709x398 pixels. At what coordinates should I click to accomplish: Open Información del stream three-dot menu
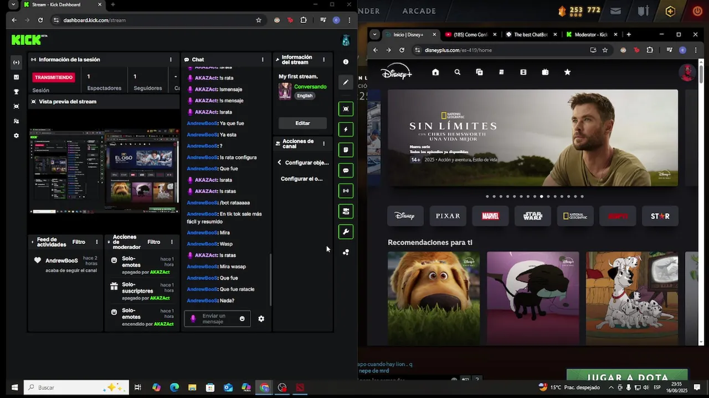pyautogui.click(x=324, y=60)
